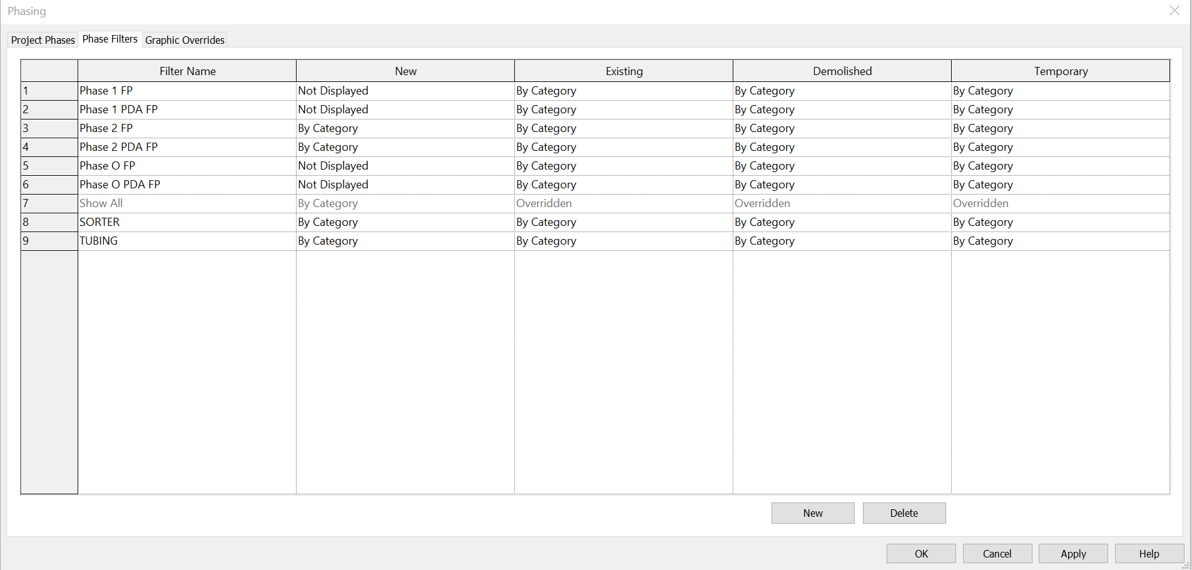Click the Existing column header

click(x=624, y=71)
